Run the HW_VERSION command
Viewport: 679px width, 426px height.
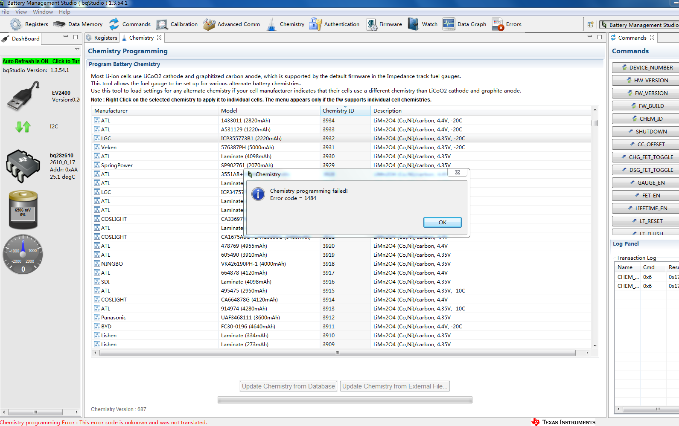point(646,80)
